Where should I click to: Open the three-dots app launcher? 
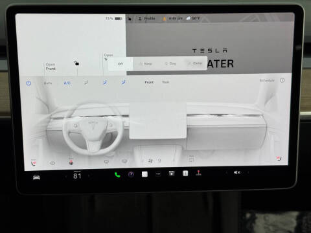click(158, 174)
